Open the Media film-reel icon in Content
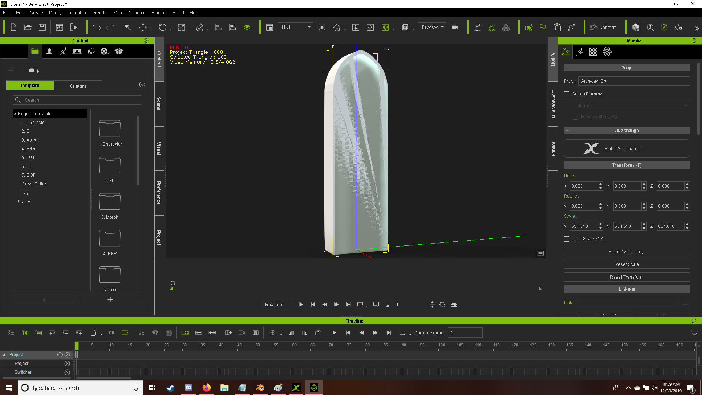702x395 pixels. coord(105,51)
